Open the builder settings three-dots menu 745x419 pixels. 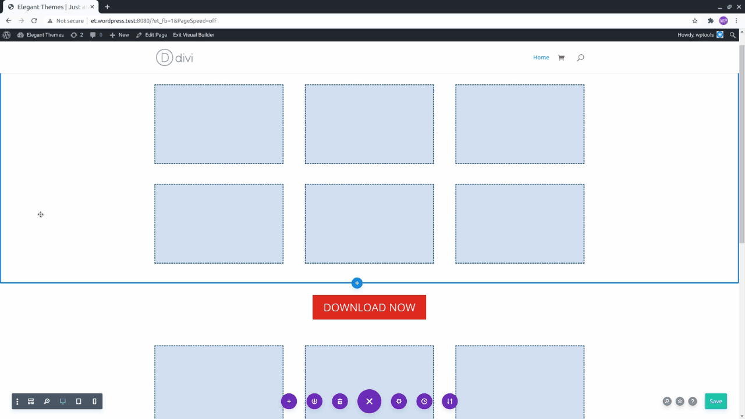pyautogui.click(x=17, y=402)
